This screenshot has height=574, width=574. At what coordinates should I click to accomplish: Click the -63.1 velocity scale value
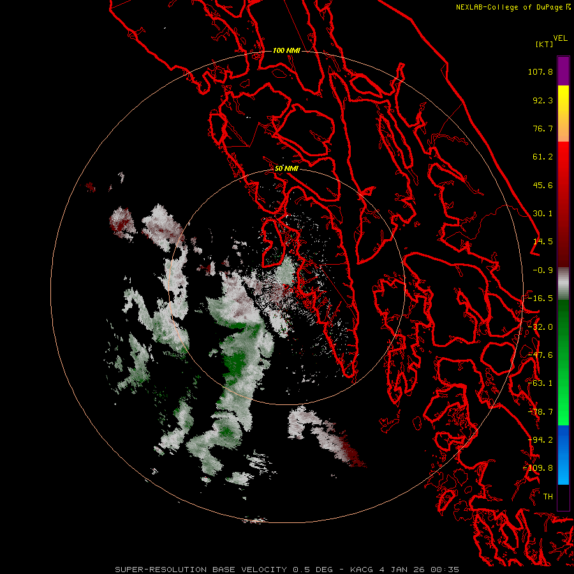pos(540,383)
